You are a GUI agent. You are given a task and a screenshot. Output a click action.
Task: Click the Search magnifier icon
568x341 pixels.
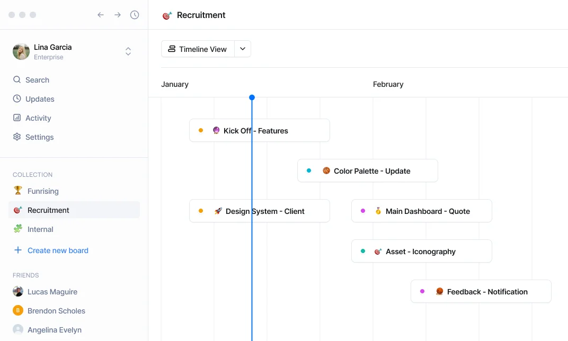coord(17,80)
